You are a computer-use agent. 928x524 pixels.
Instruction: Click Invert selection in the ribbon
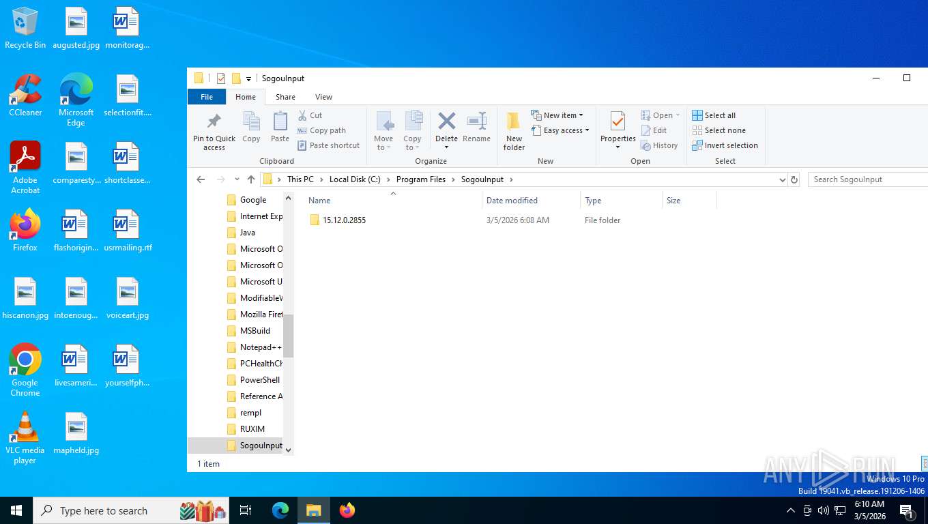[x=725, y=145]
